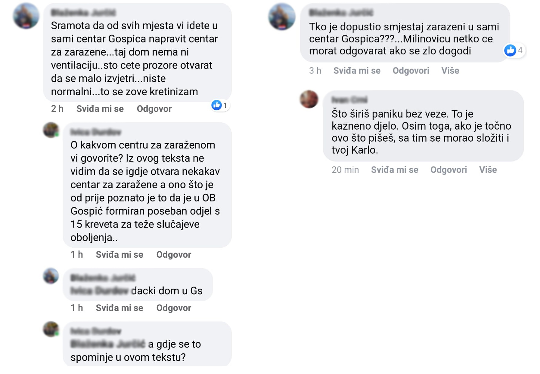
Task: Reply to the comment posted 2 h ago
Action: tap(154, 109)
